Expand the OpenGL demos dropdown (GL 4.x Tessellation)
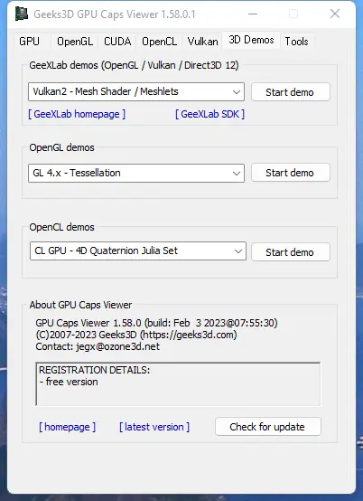Screen dimensions: 363x501 click(x=136, y=173)
